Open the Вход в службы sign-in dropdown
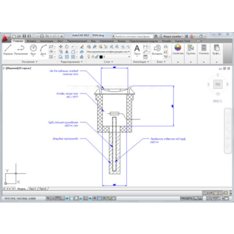The image size is (234, 234). [x=173, y=36]
